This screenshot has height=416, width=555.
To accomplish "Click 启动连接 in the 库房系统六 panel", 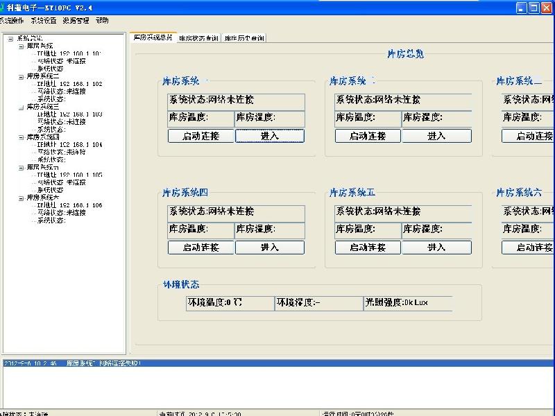I will pyautogui.click(x=528, y=248).
